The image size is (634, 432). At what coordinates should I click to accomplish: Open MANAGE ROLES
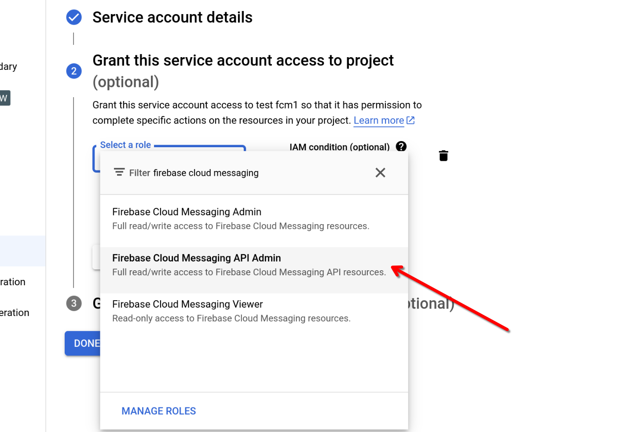(158, 411)
